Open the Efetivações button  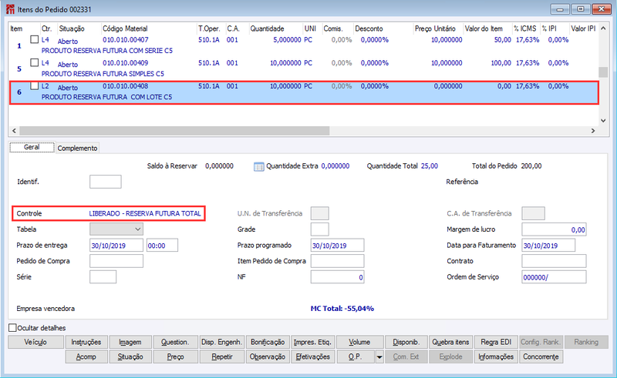pyautogui.click(x=313, y=356)
